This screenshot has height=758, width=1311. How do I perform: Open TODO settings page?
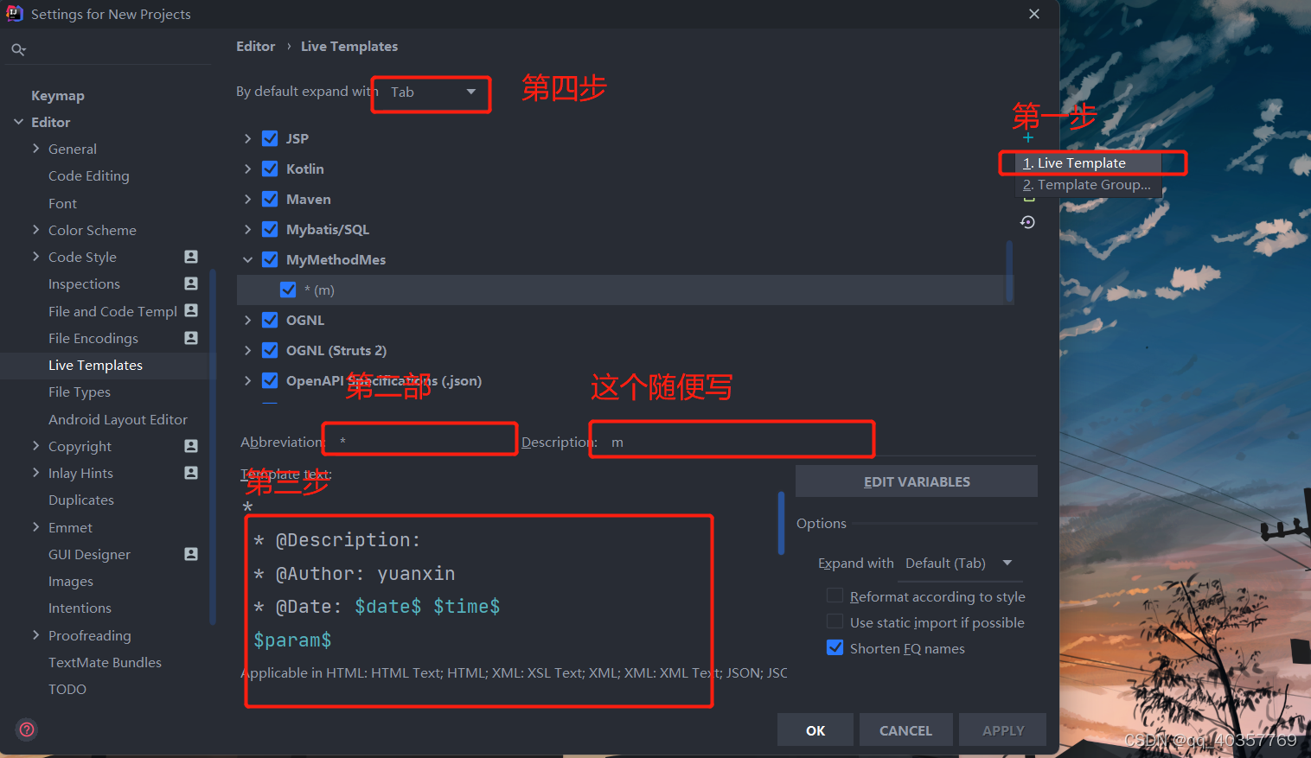click(67, 689)
